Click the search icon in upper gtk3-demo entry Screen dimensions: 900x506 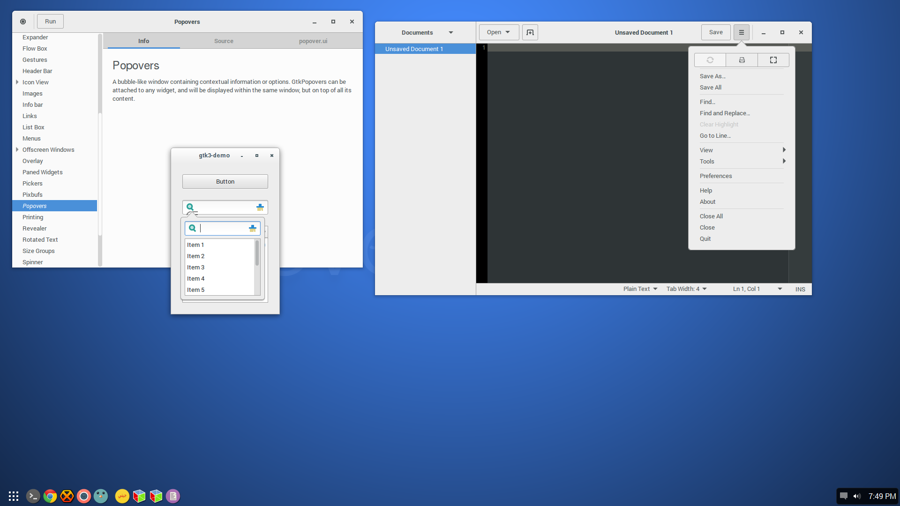(190, 207)
